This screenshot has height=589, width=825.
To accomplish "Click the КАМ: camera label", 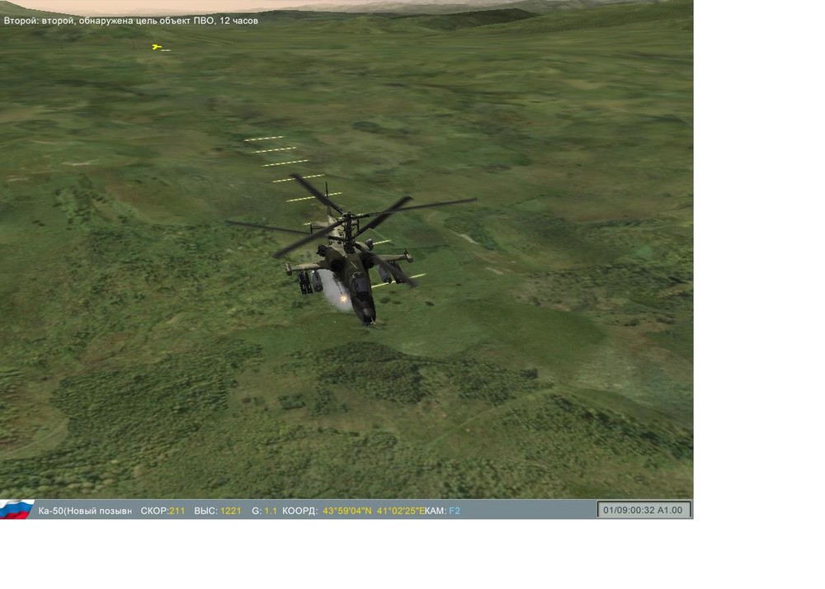I will (x=436, y=511).
